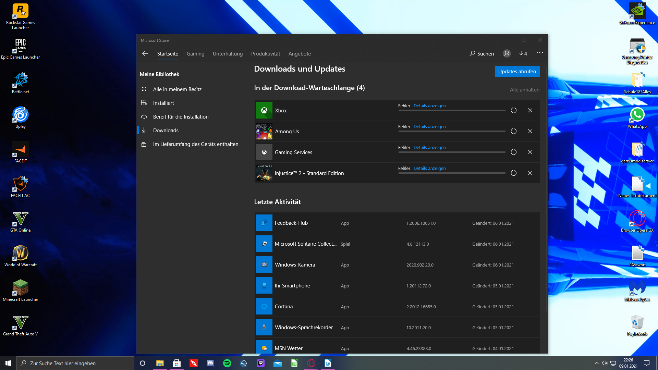The image size is (658, 370).
Task: Switch to the Gaming tab
Action: 195,53
